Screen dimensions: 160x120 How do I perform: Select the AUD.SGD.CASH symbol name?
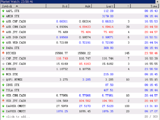pyautogui.click(x=16, y=37)
